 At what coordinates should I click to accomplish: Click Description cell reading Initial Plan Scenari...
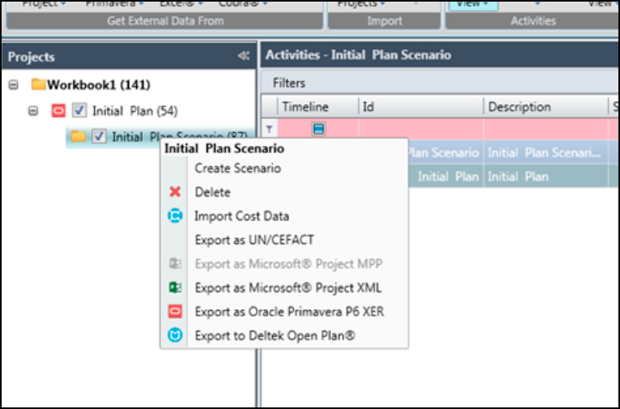tap(546, 152)
